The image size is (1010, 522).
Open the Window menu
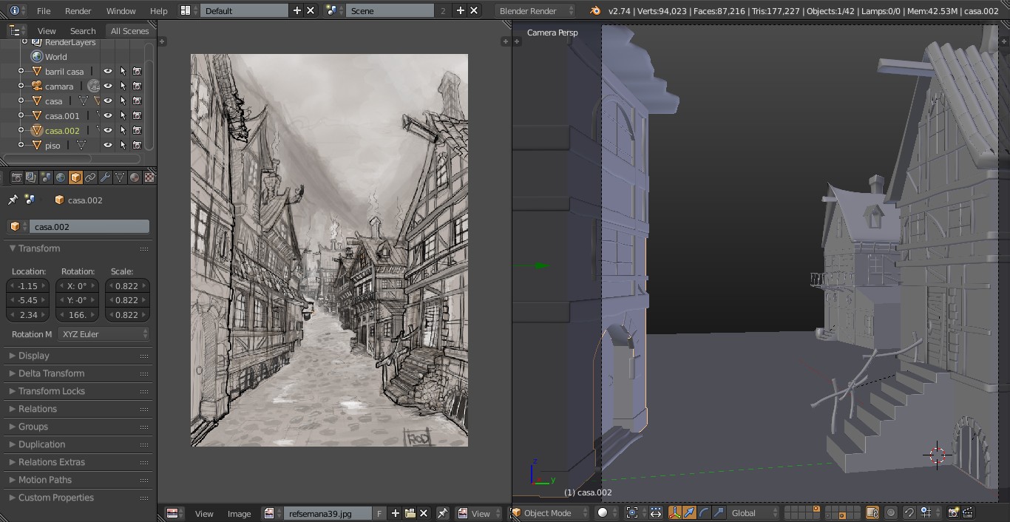pos(121,10)
